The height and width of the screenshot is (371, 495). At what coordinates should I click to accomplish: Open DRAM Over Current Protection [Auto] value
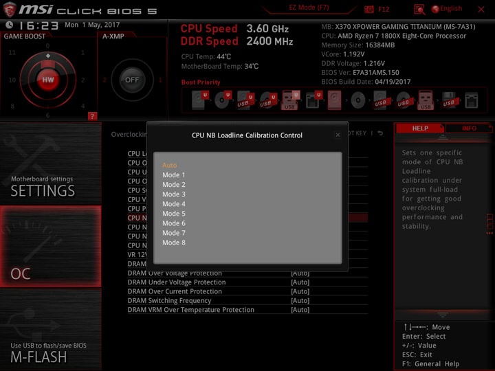pyautogui.click(x=300, y=291)
